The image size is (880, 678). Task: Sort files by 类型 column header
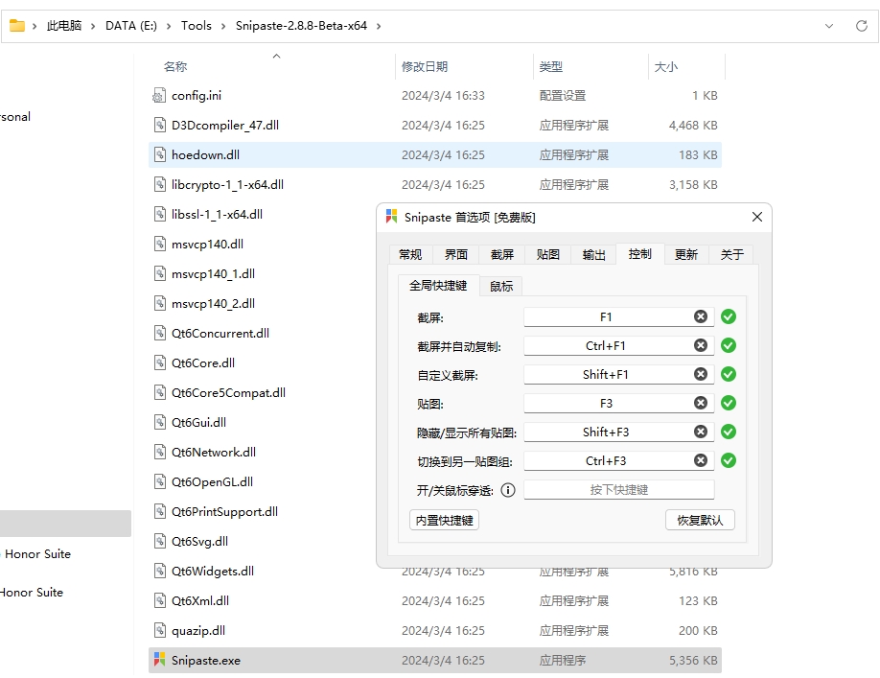tap(550, 66)
